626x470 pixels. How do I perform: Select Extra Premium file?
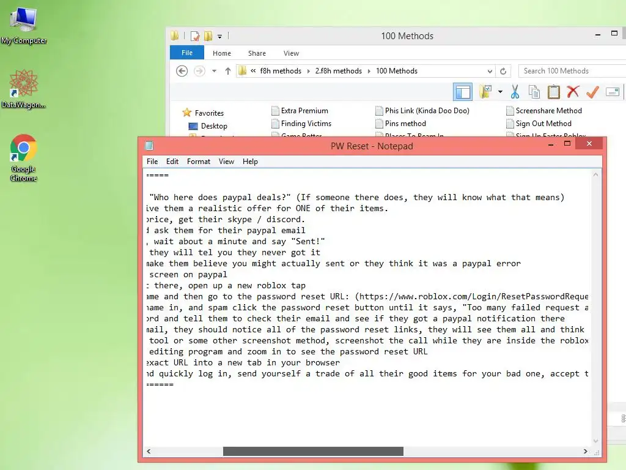click(300, 111)
